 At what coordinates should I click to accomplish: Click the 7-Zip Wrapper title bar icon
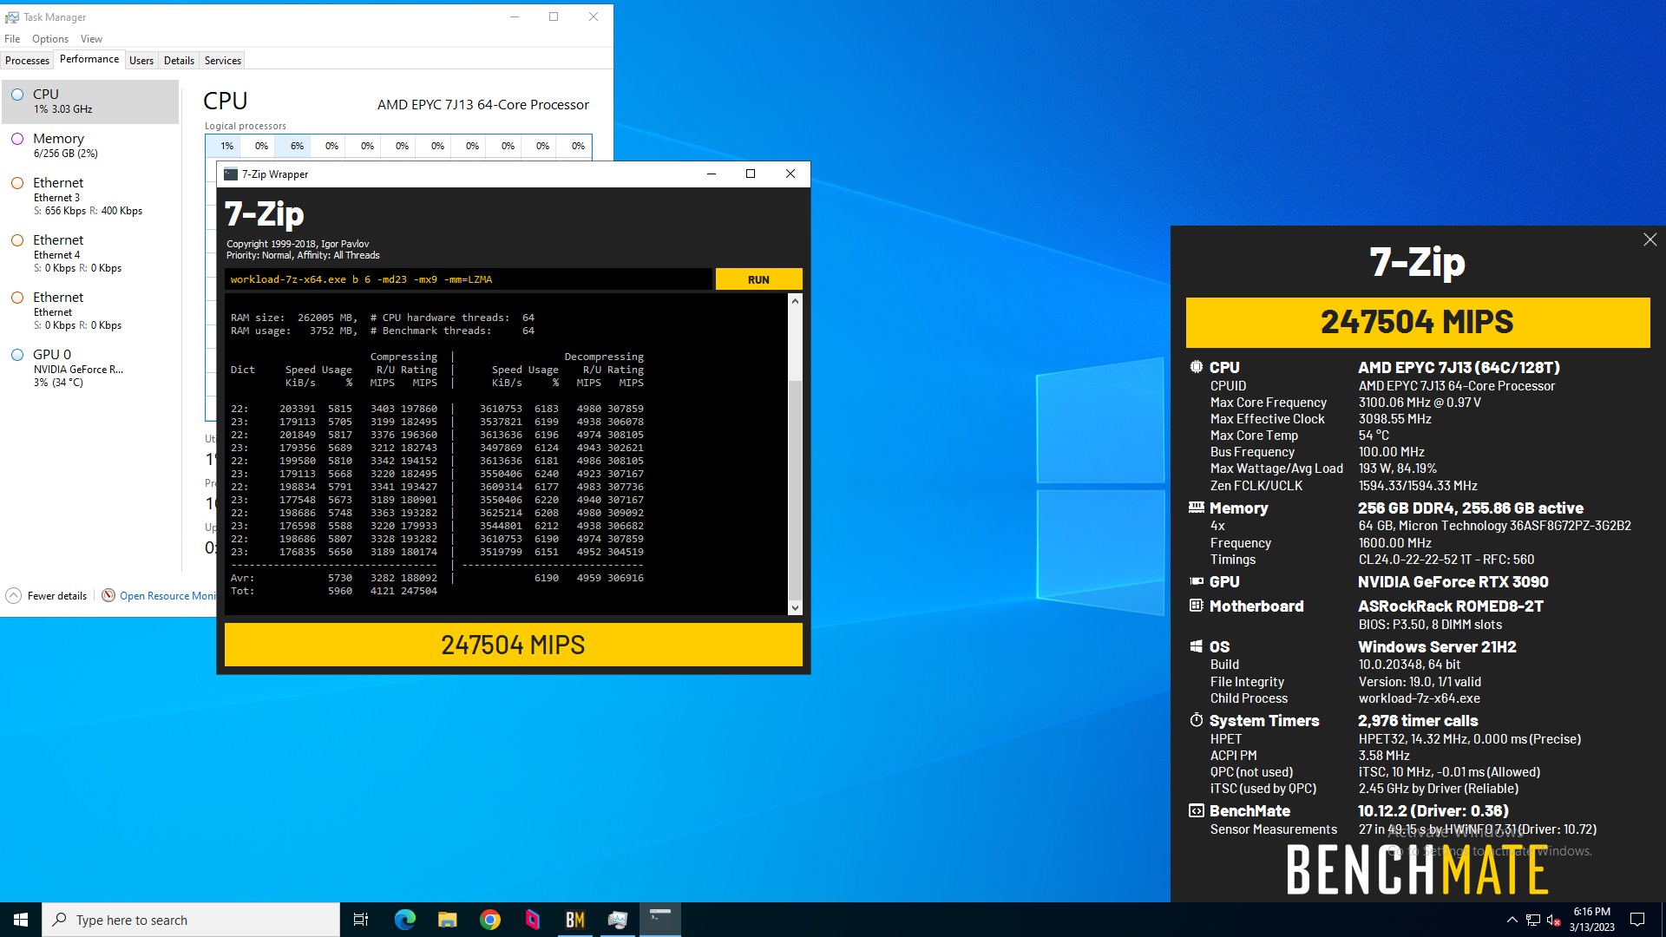pyautogui.click(x=231, y=174)
